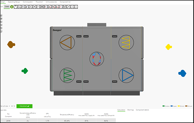
Task: Decrease unit size with minus button
Action: 9,106
